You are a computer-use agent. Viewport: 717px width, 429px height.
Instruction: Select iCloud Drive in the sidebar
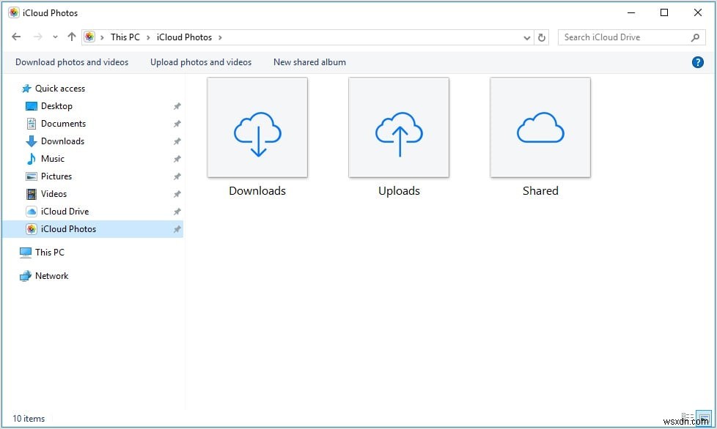(63, 211)
